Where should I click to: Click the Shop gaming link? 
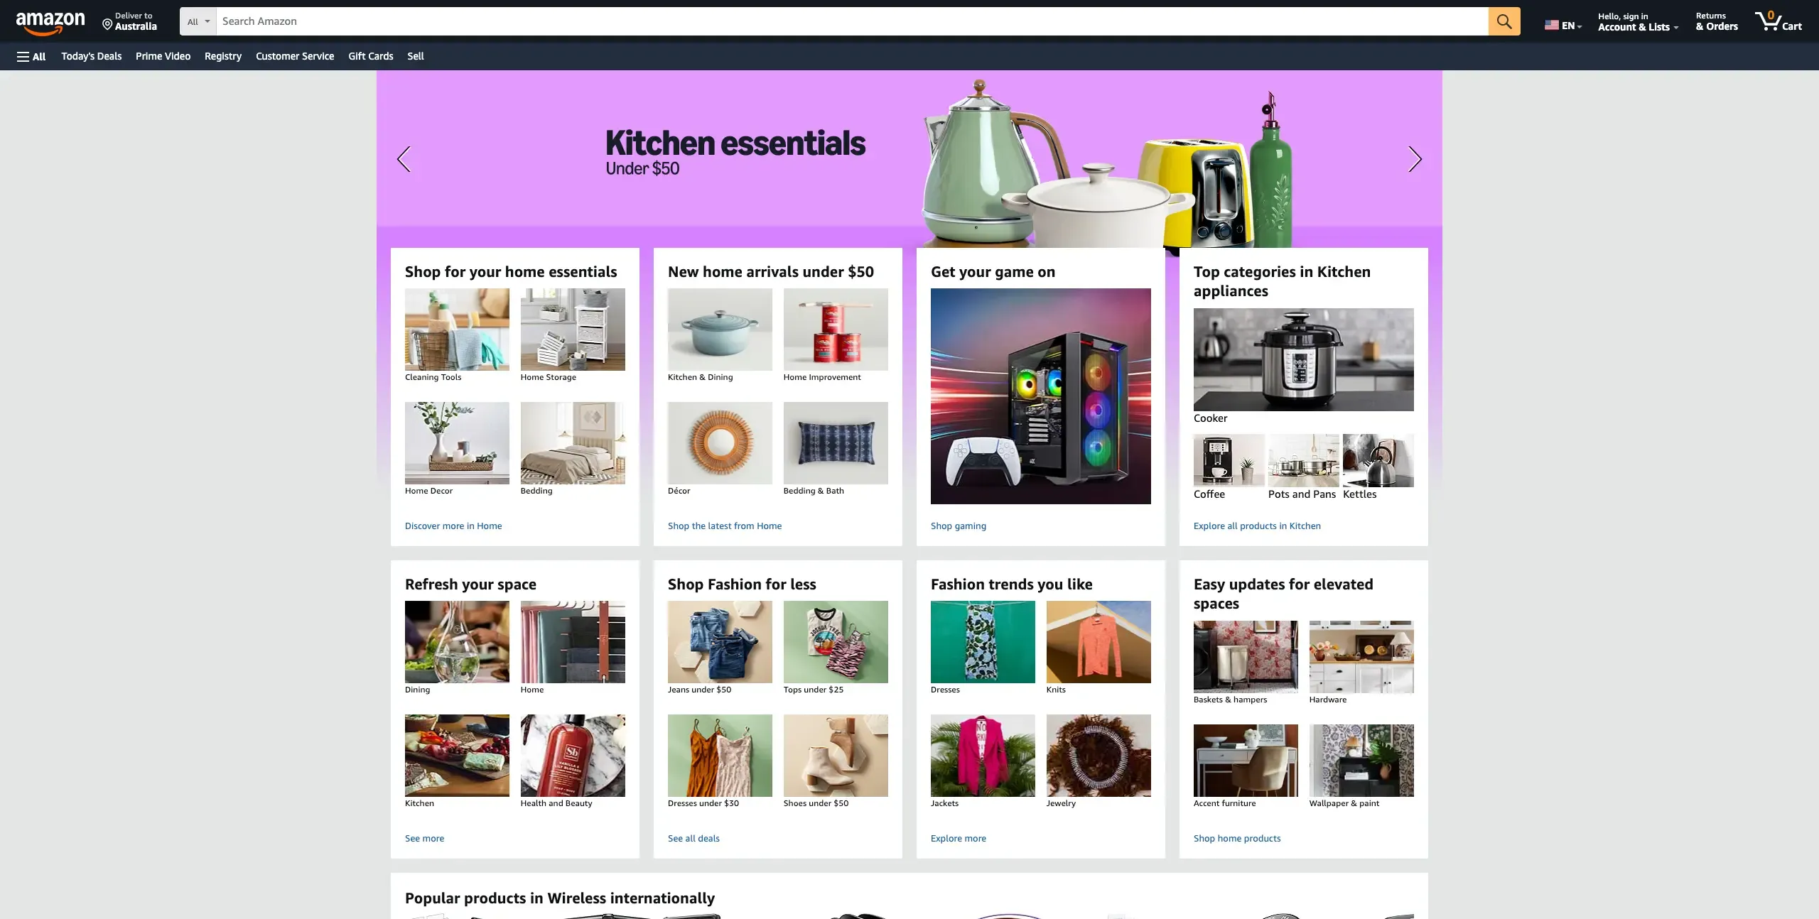(x=957, y=526)
